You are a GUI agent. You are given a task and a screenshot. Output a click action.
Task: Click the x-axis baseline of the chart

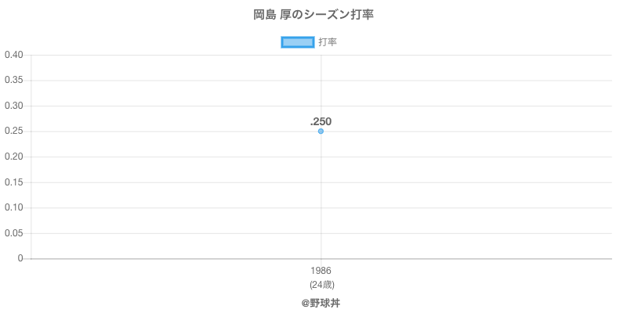[x=470, y=258]
